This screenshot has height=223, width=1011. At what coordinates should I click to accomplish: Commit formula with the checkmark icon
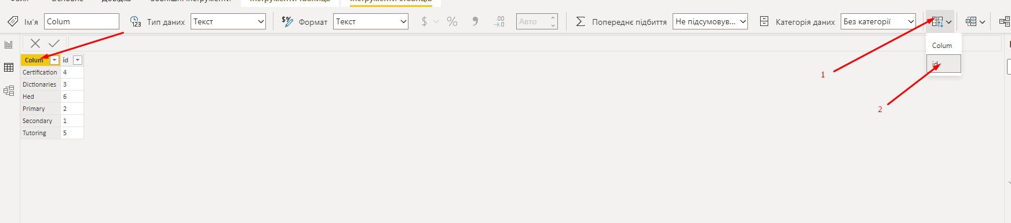54,43
